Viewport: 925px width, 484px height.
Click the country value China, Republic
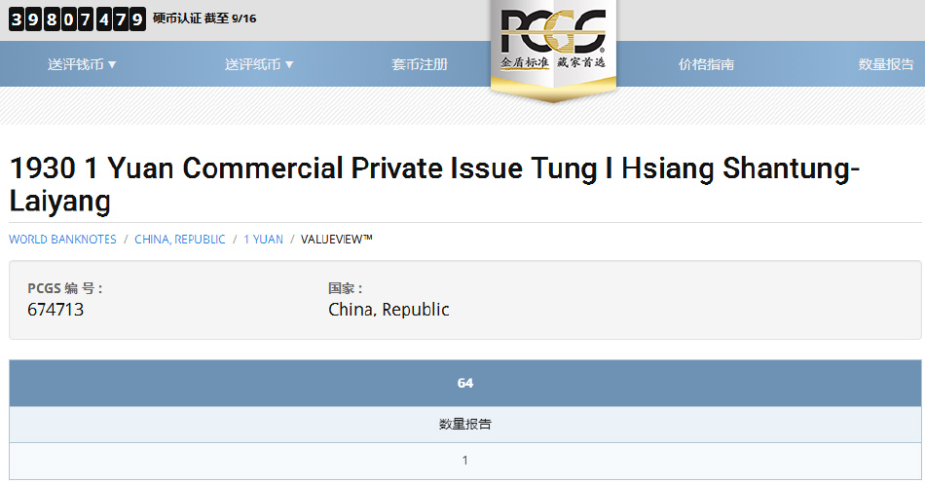(x=388, y=310)
